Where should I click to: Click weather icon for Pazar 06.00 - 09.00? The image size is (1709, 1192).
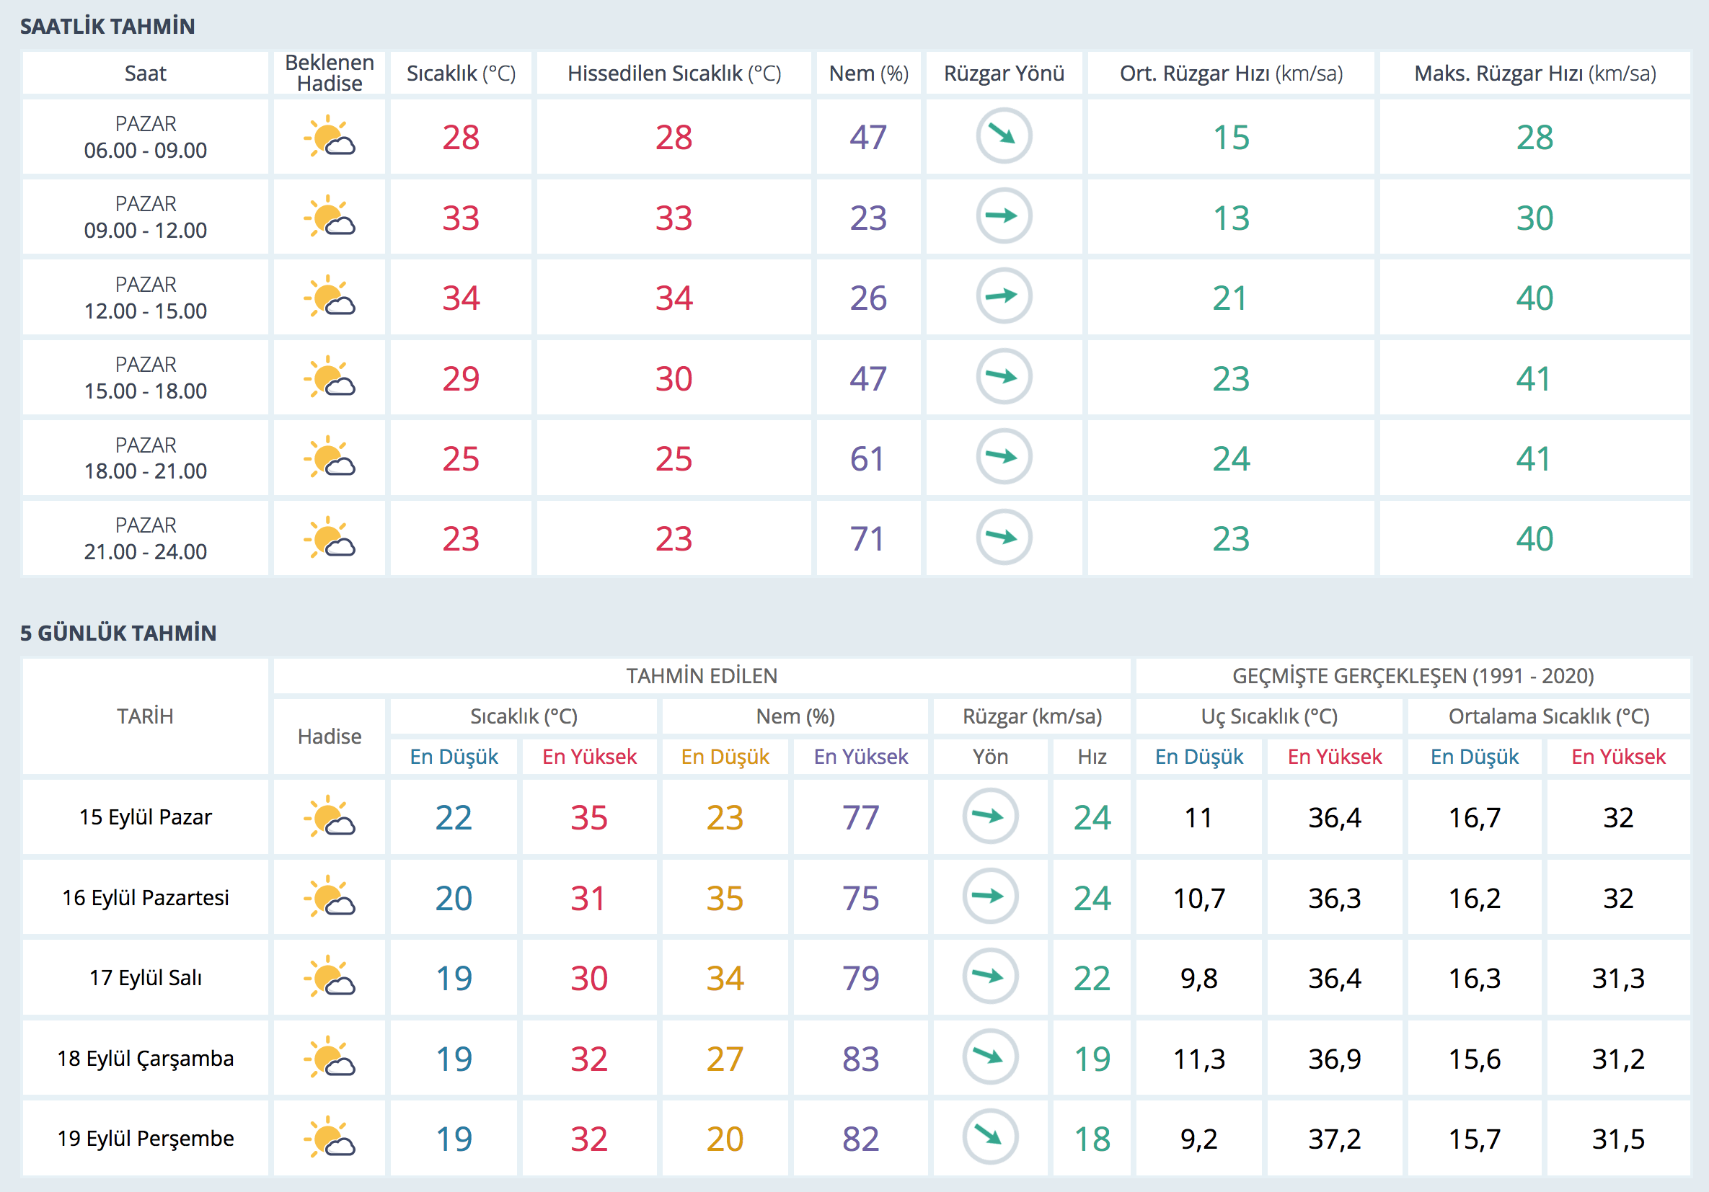coord(329,137)
